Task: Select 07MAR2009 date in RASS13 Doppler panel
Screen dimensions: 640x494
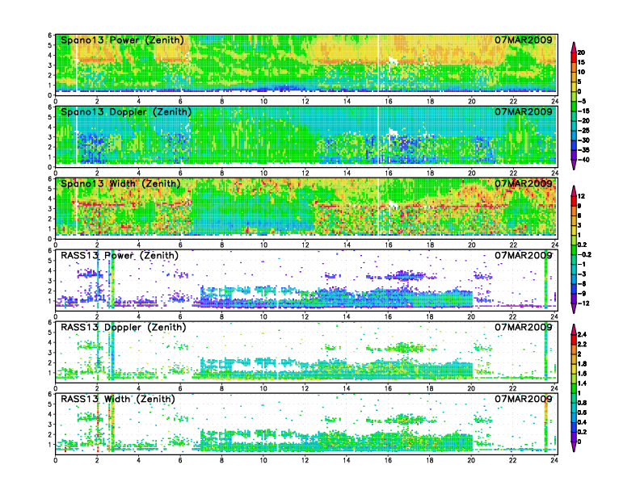Action: coord(524,327)
